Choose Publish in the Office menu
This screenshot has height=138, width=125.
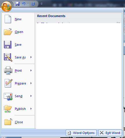pyautogui.click(x=20, y=109)
